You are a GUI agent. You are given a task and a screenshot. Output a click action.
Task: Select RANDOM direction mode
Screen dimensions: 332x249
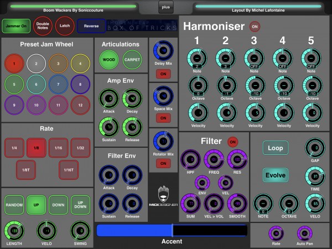click(x=14, y=205)
